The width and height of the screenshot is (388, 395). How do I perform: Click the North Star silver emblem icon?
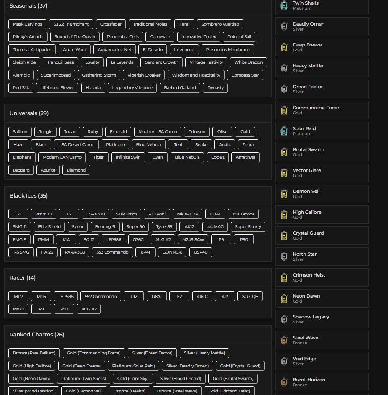point(284,256)
